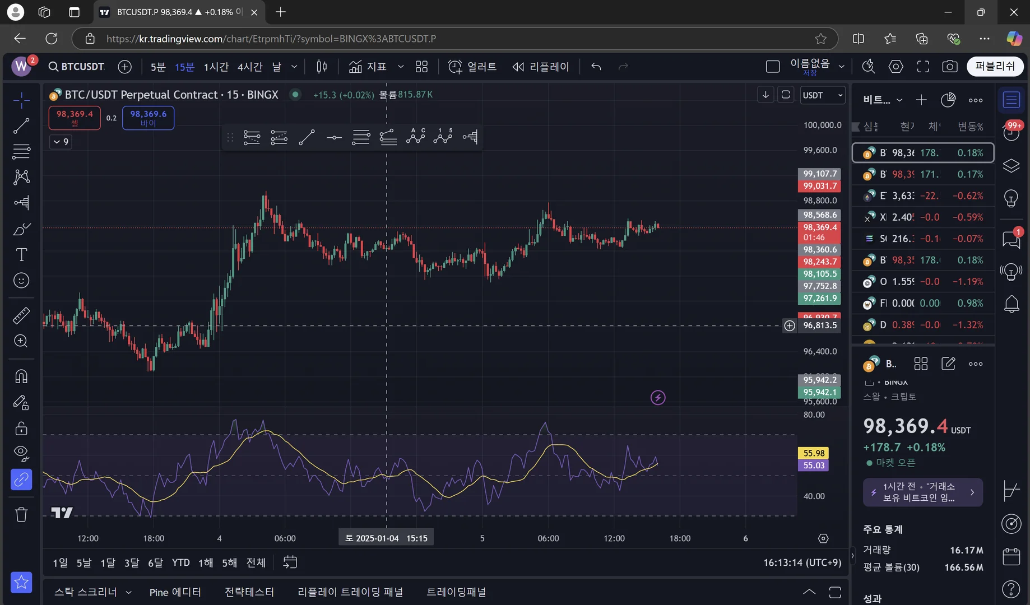Switch to the 5-minute interval
1030x605 pixels.
[x=158, y=67]
